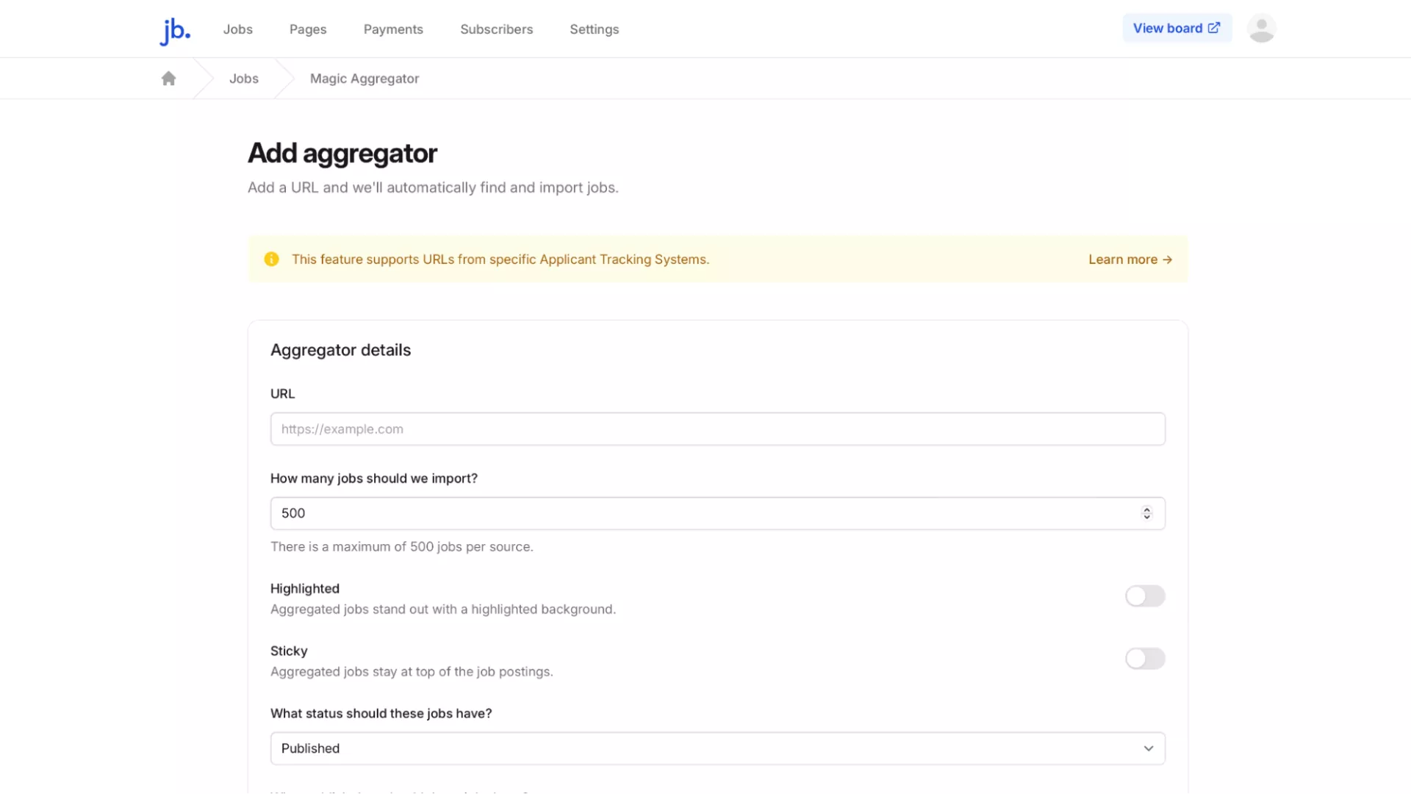Viewport: 1411px width, 794px height.
Task: Click the job import number stepper arrows
Action: (1146, 513)
